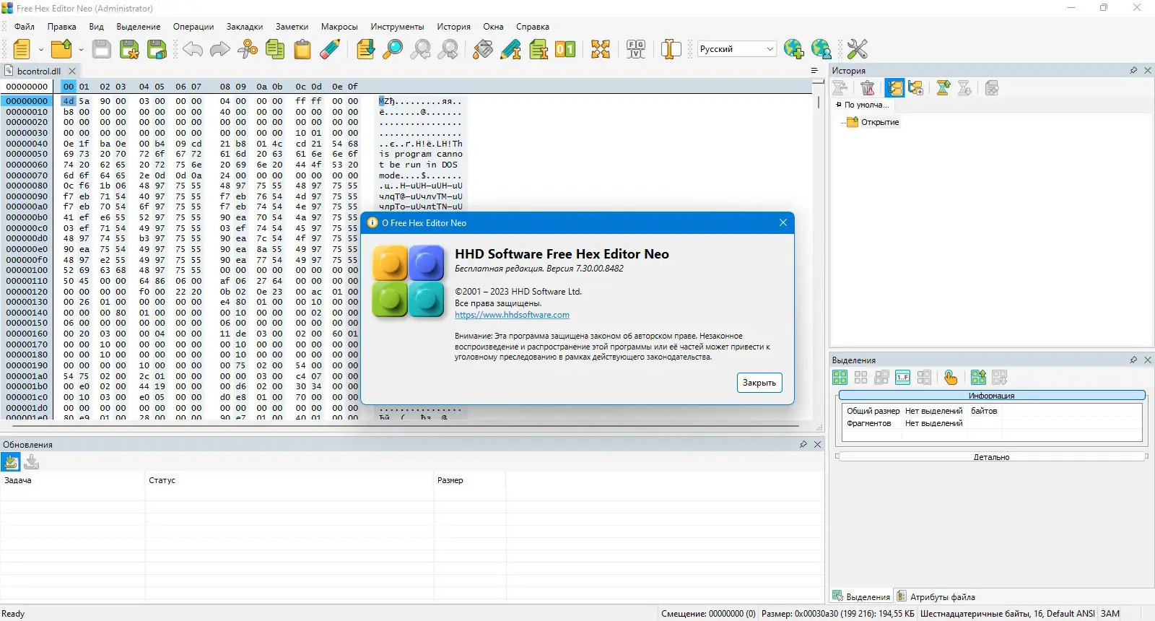Click the Redo arrow toolbar icon
The image size is (1155, 621).
coord(220,49)
